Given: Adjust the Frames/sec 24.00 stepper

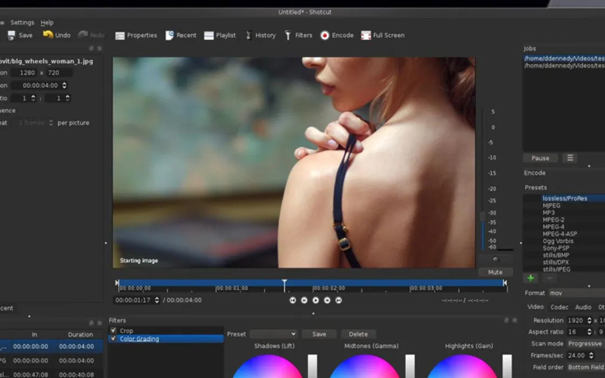Looking at the screenshot, I should [x=591, y=355].
